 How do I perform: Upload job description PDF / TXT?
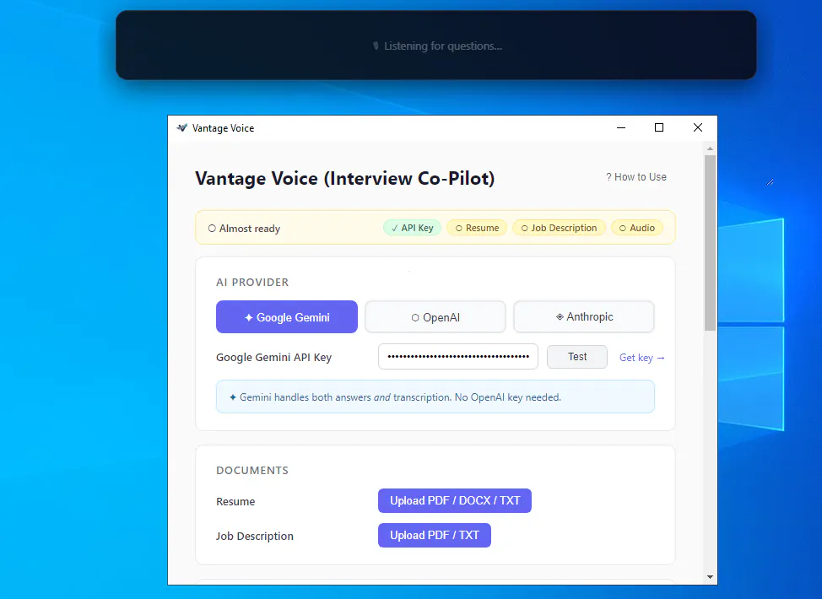point(434,535)
